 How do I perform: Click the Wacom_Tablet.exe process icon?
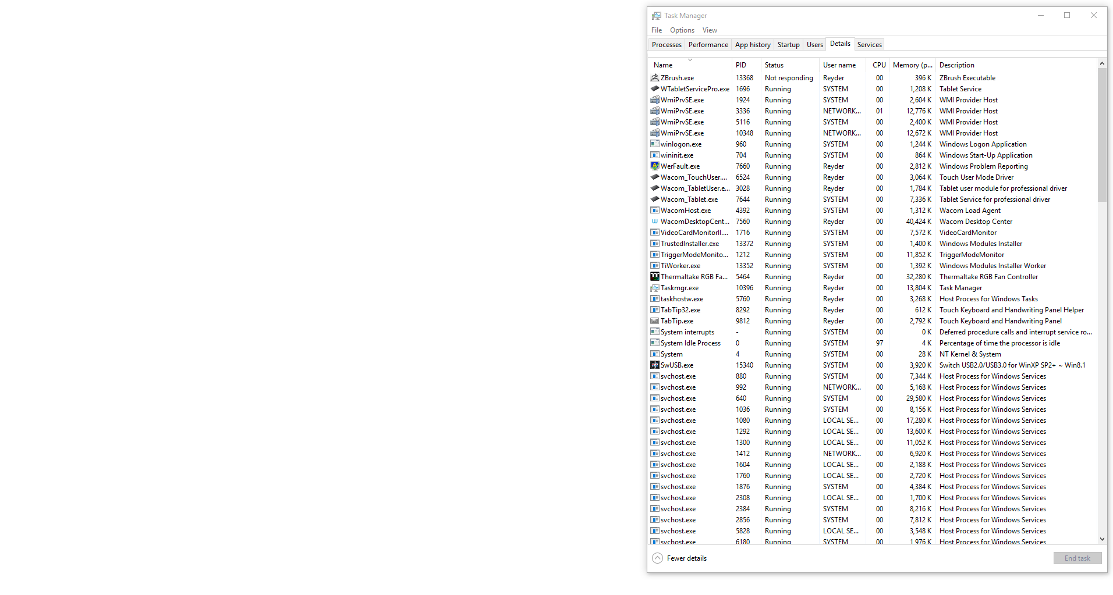coord(655,199)
